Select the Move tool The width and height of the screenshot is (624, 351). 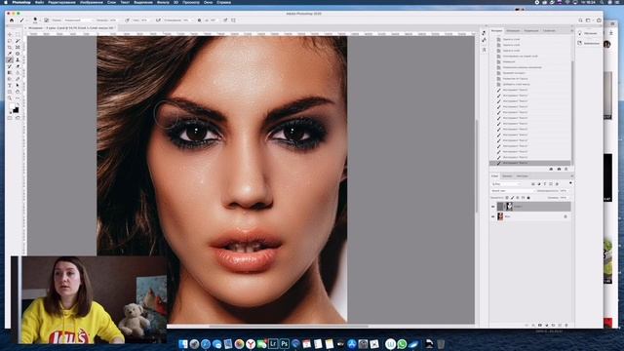pos(10,35)
